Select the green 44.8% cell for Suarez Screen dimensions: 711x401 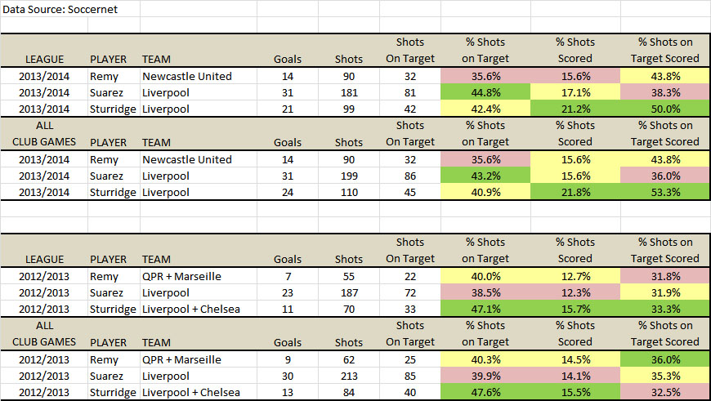coord(485,92)
